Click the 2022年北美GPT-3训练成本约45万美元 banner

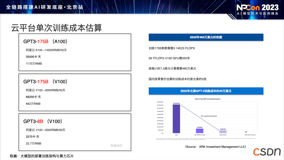206,91
